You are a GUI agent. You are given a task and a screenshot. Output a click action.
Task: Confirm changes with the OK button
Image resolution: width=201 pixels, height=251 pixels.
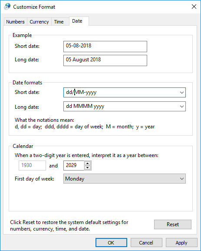coord(111,243)
